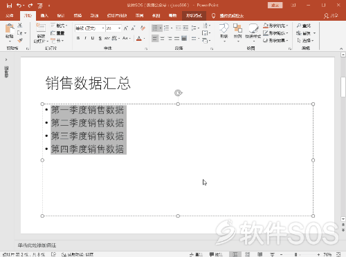Toggle underline formatting
Viewport: 346px width, 257px height.
[93, 38]
